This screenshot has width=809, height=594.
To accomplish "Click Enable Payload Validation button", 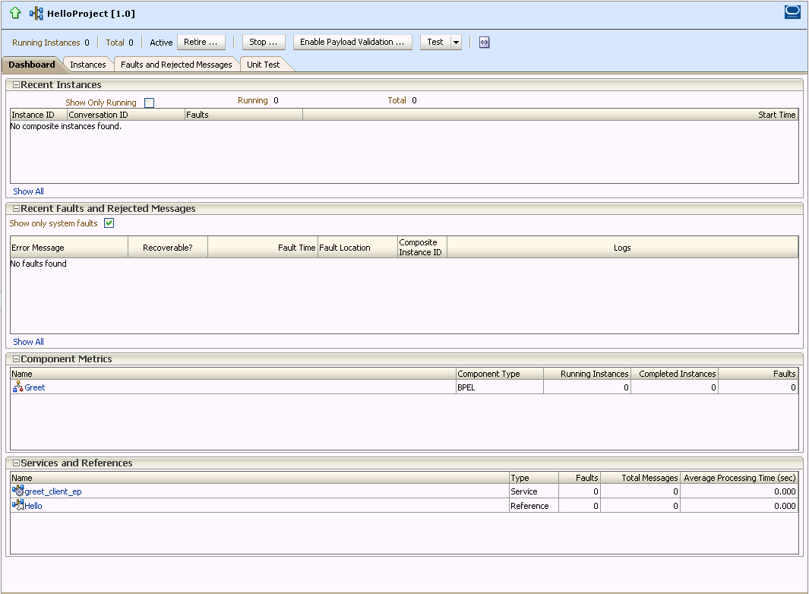I will [x=352, y=42].
